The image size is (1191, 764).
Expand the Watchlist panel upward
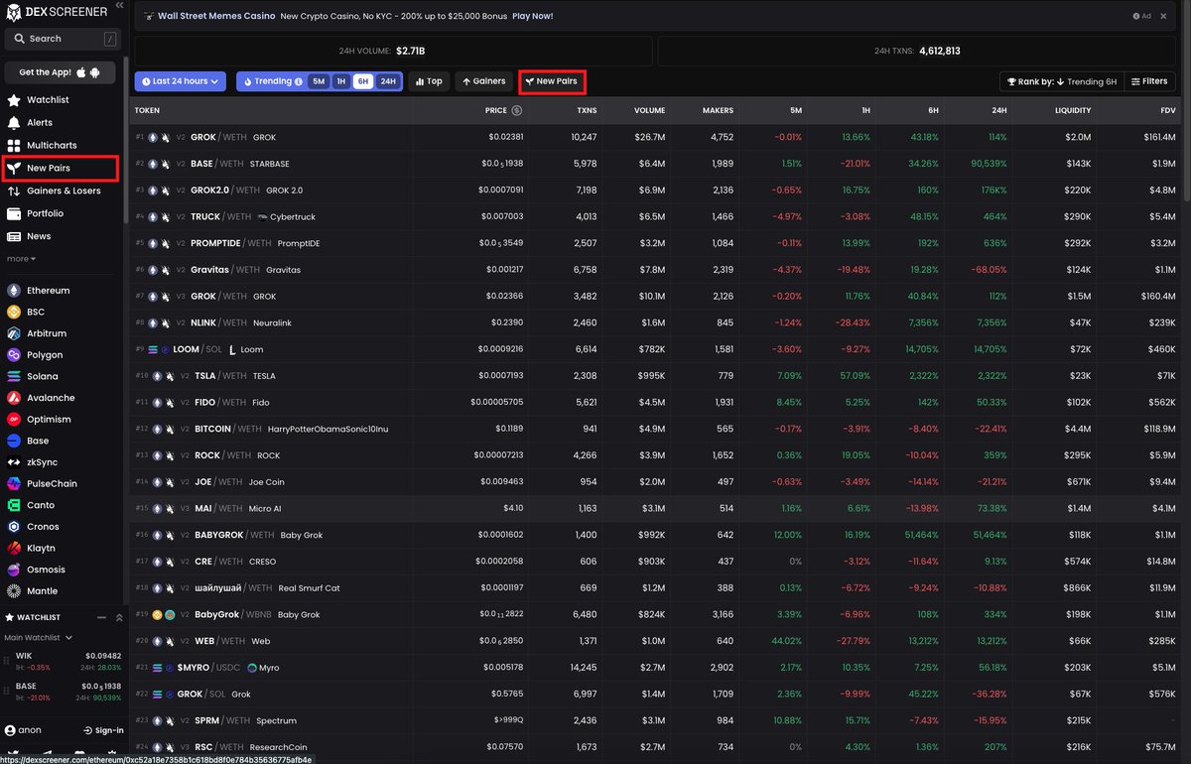pos(119,617)
